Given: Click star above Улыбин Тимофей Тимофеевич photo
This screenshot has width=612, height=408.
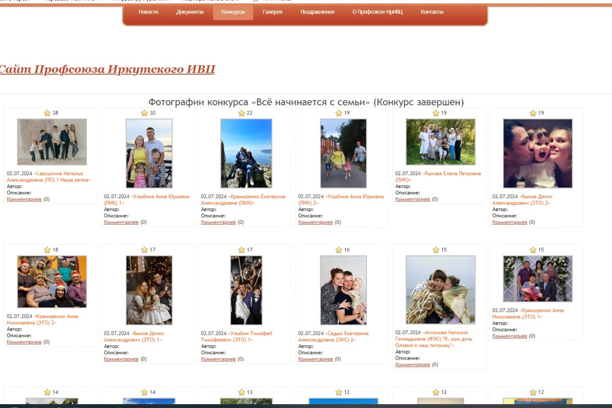Looking at the screenshot, I should [x=241, y=250].
